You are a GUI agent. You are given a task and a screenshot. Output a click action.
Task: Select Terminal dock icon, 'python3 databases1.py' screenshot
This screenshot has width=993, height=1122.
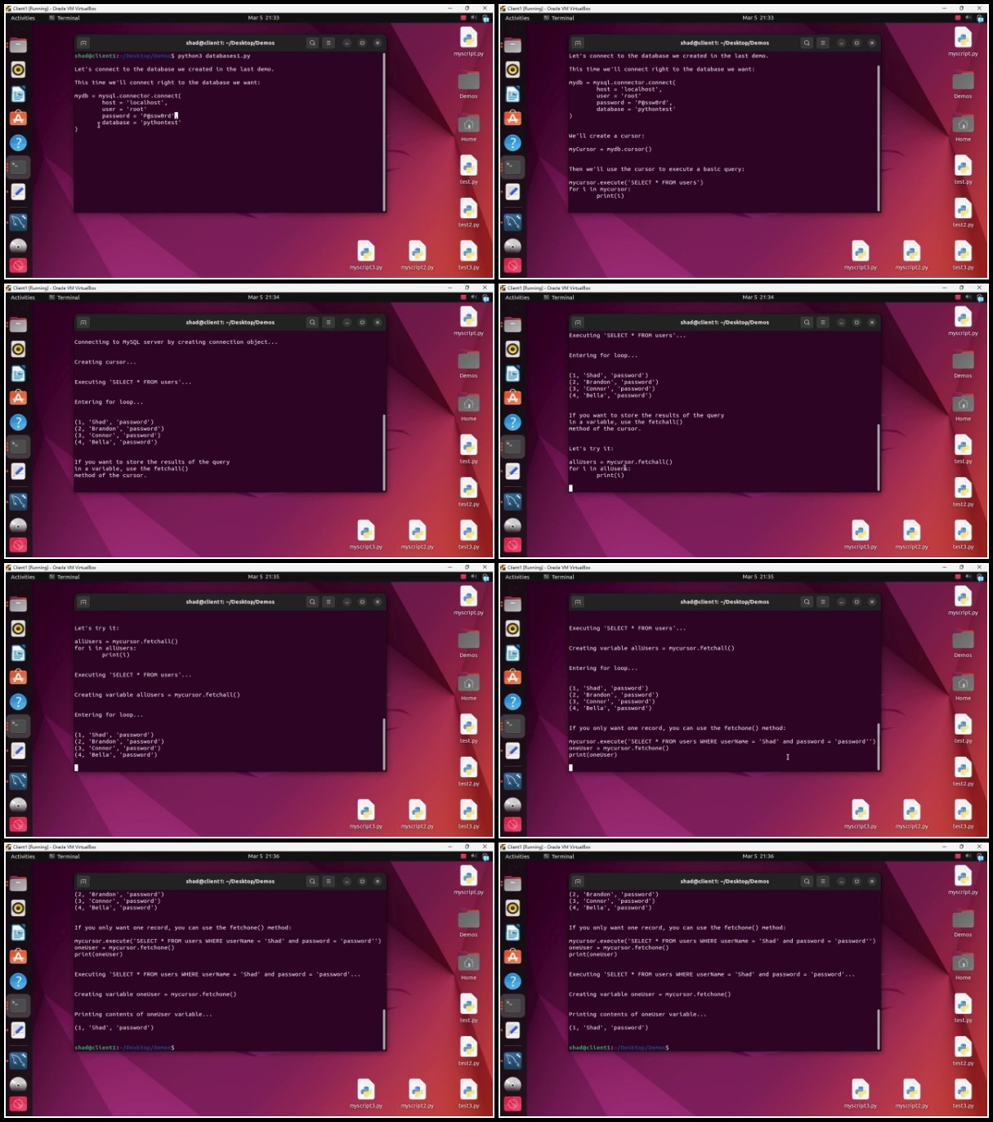click(18, 167)
